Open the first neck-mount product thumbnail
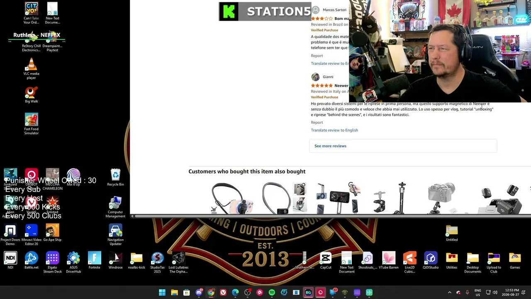The image size is (531, 299). [x=231, y=199]
